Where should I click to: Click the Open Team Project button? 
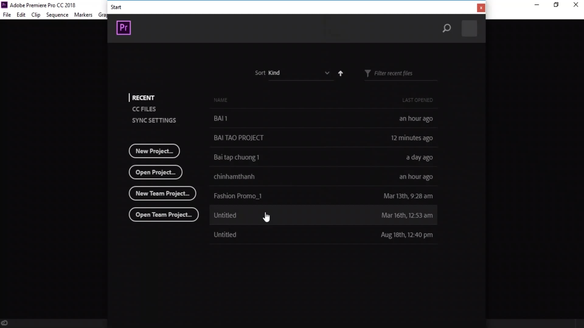point(164,215)
